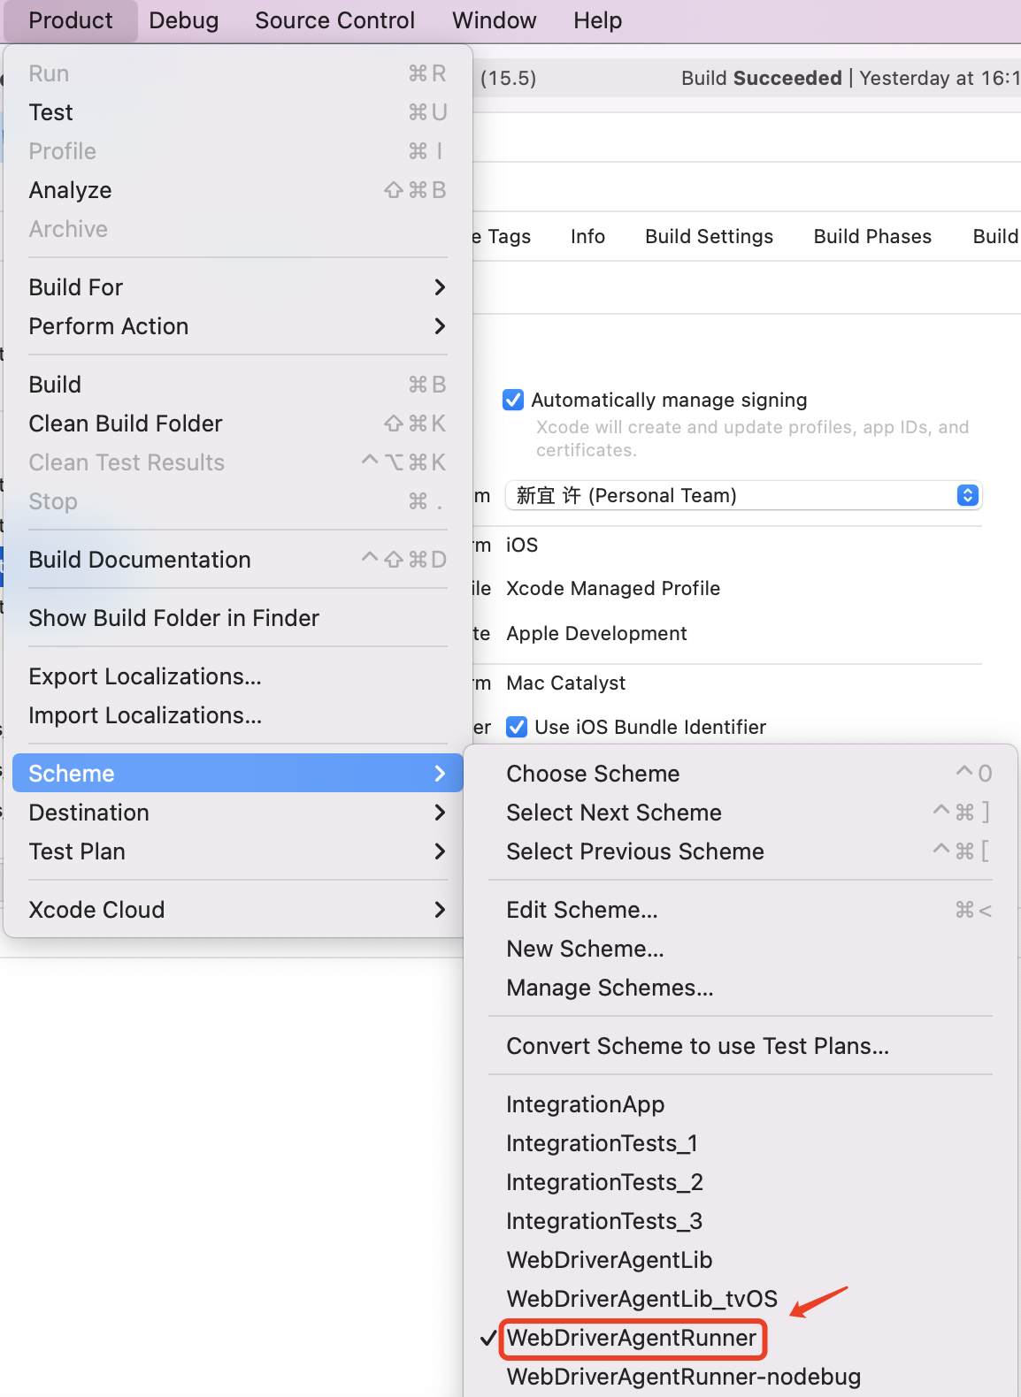Toggle Automatically manage signing checkbox

513,400
